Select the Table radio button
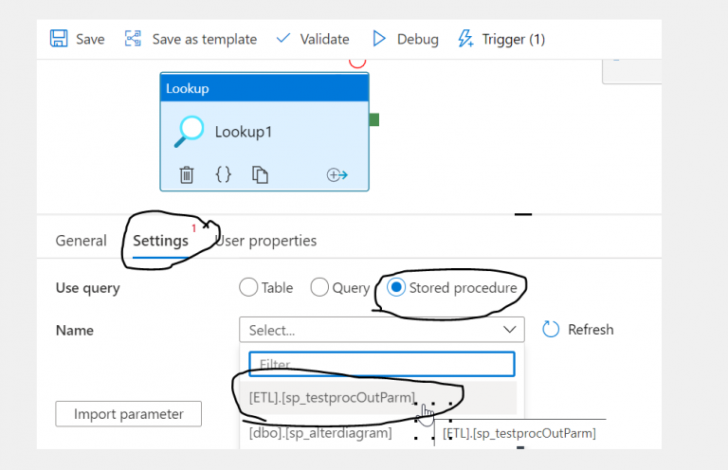 coord(248,287)
